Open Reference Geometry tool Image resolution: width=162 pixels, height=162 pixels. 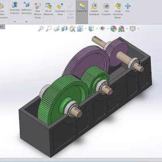[x=26, y=8]
